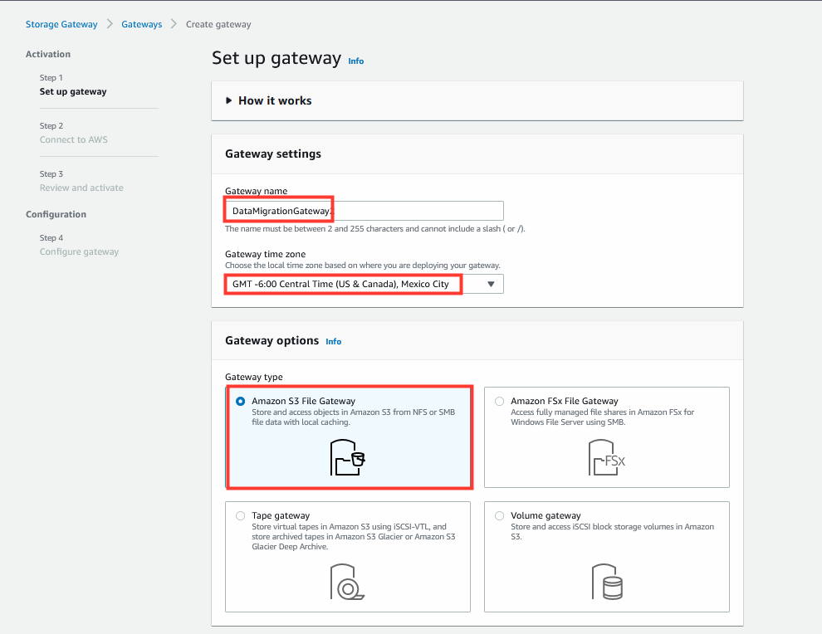
Task: Choose the Volume gateway radio option
Action: (500, 515)
